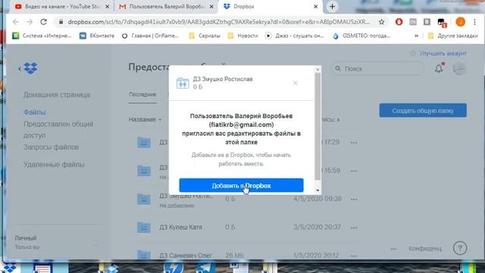Click the dialog scrollbar up arrow
Screen dimensions: 485x273
tap(318, 70)
